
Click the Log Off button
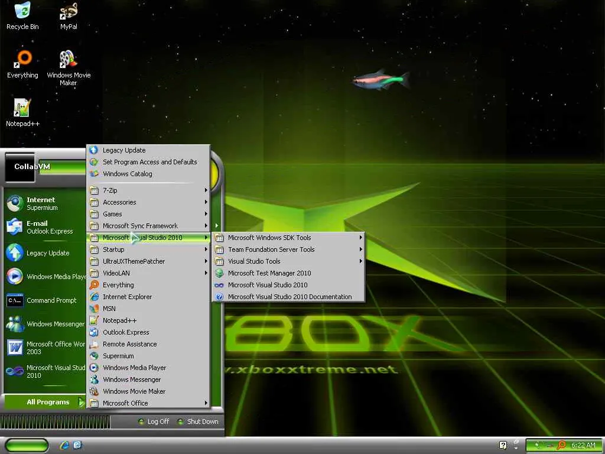(x=154, y=421)
